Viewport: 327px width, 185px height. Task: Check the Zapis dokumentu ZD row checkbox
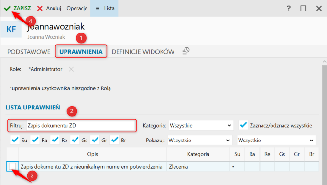click(12, 166)
